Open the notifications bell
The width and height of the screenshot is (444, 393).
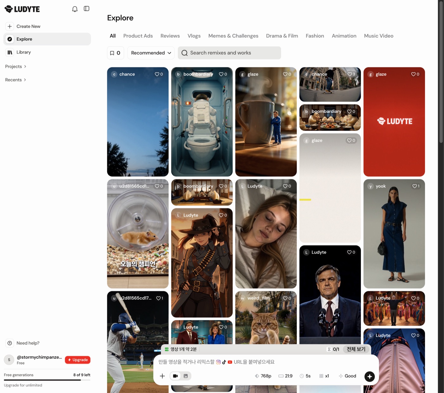[x=75, y=9]
